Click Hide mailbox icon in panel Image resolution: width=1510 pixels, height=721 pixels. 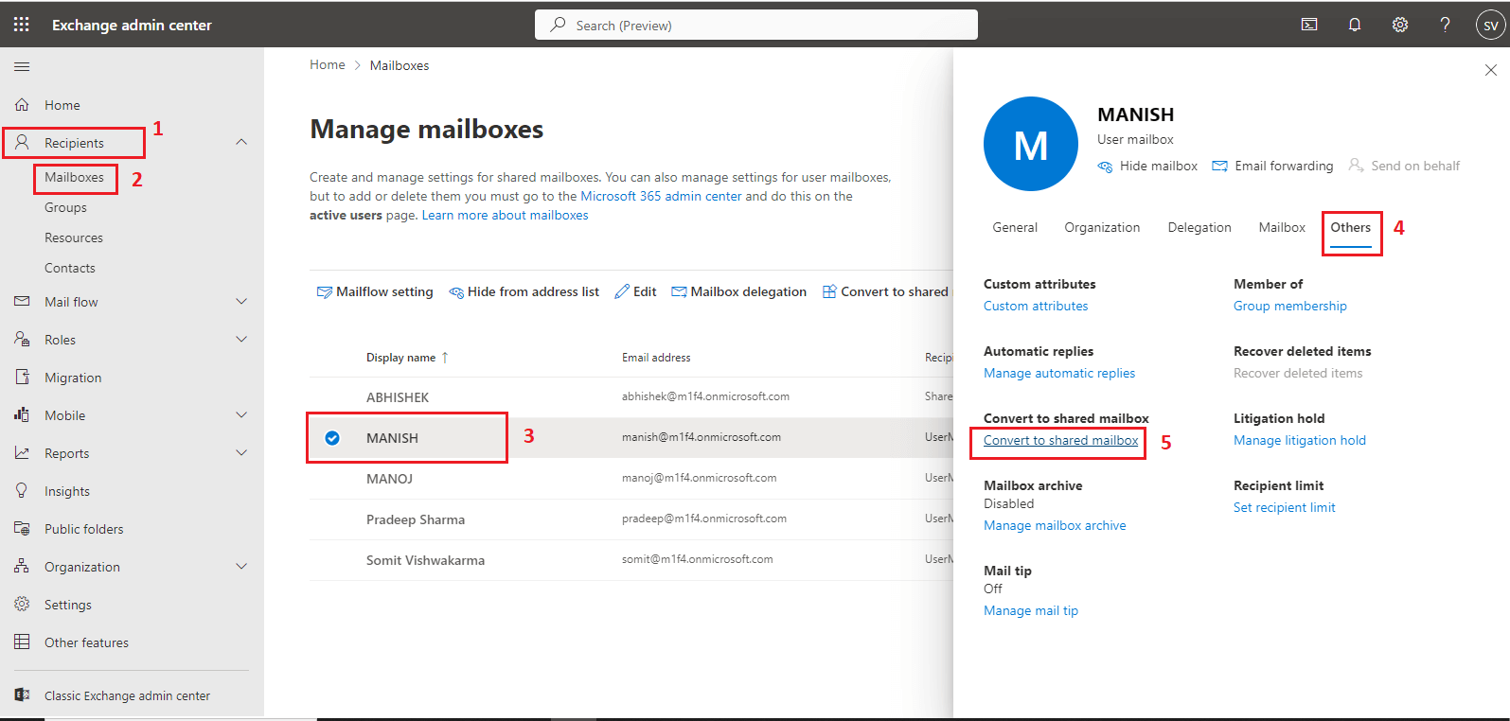click(x=1105, y=167)
